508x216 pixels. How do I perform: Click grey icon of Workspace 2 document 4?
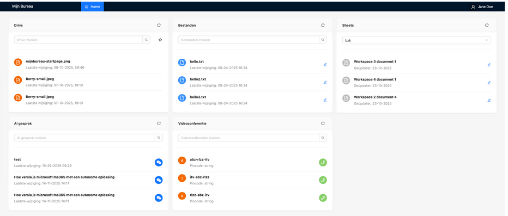[x=346, y=97]
